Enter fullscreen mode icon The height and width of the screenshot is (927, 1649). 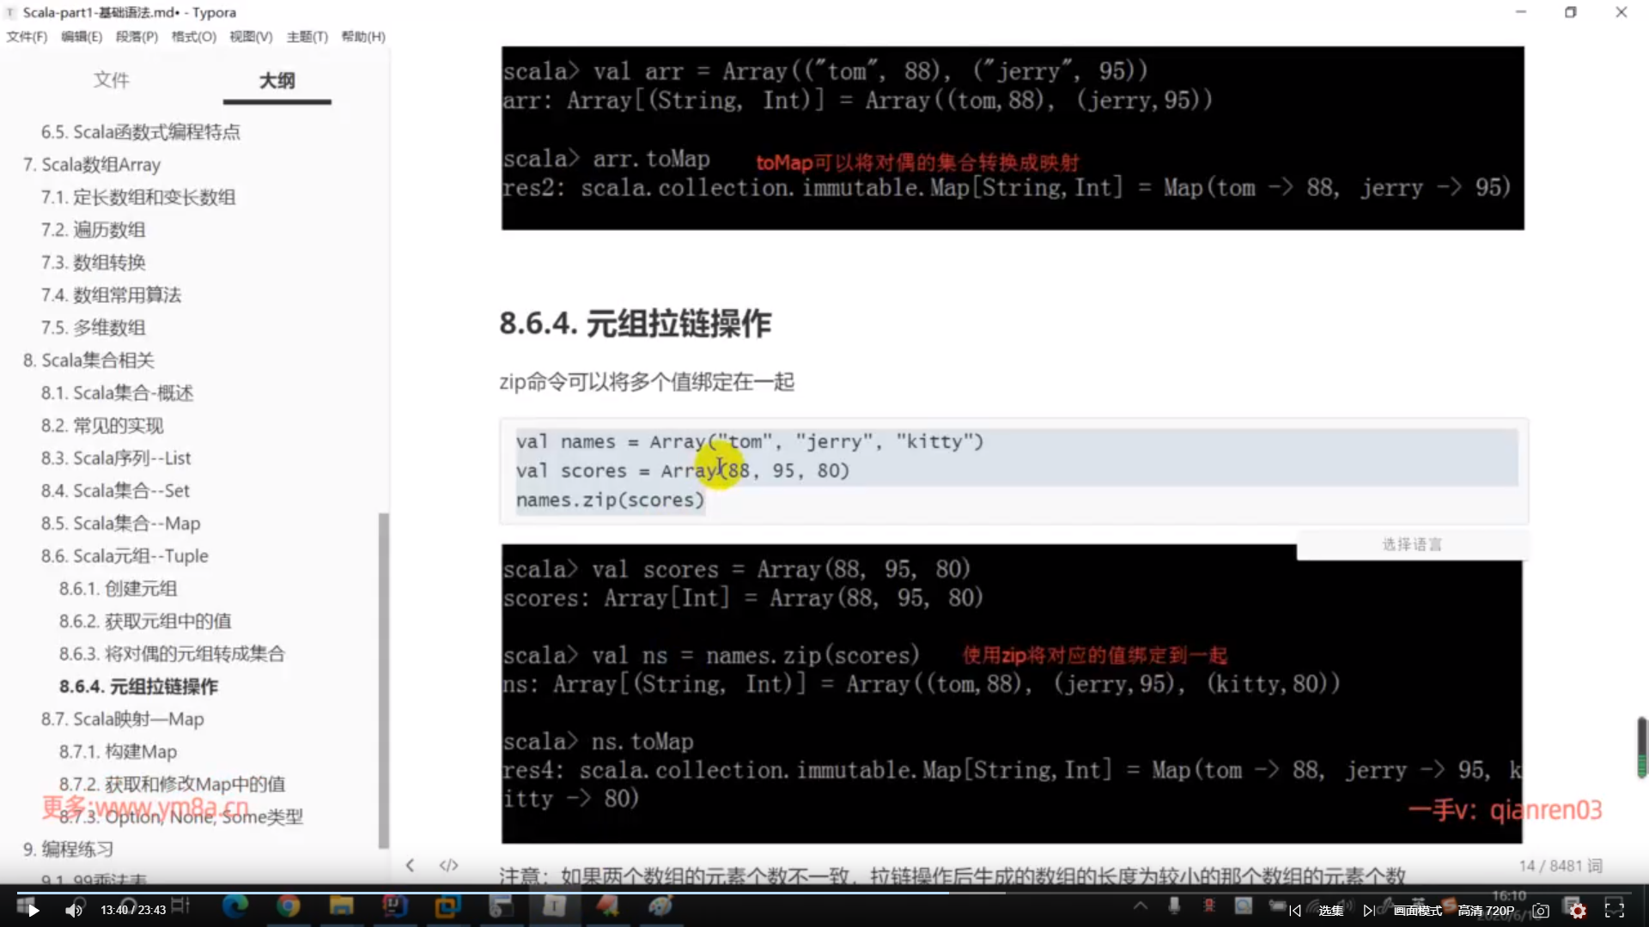(x=1615, y=911)
